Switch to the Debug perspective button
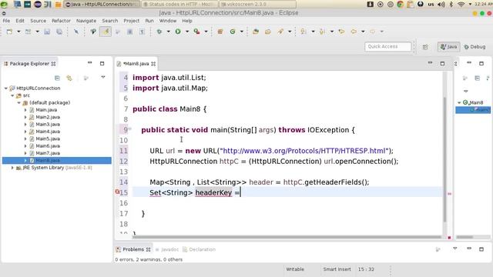Viewport: 493px width, 277px height. click(x=475, y=47)
